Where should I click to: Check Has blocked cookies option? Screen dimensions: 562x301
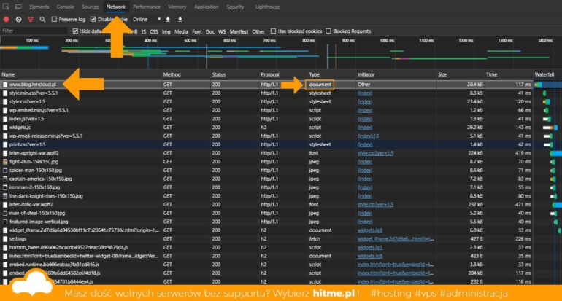pos(273,31)
